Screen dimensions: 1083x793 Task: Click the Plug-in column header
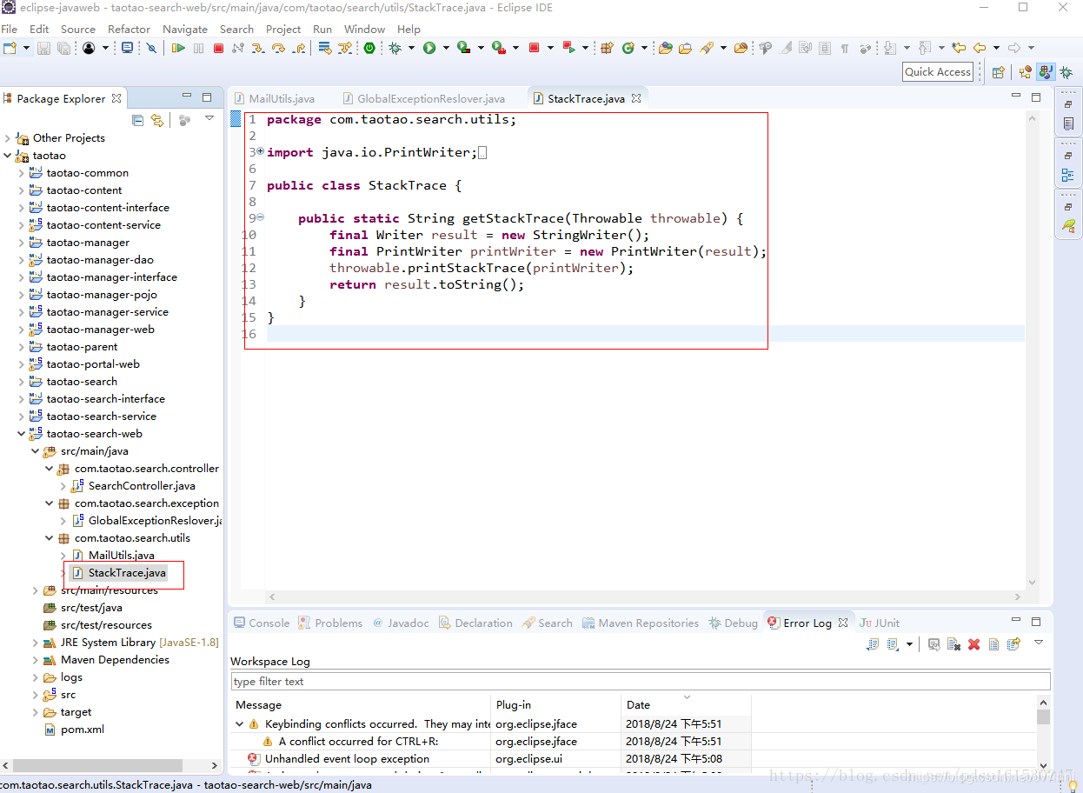click(x=556, y=704)
